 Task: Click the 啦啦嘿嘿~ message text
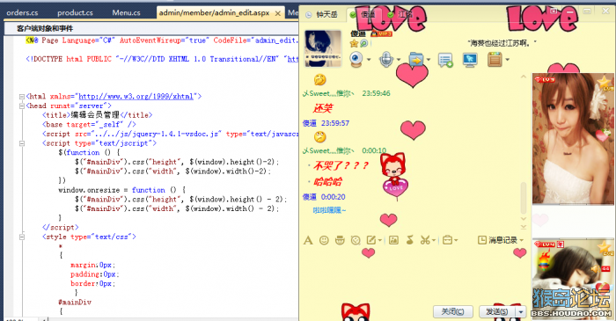[x=329, y=210]
